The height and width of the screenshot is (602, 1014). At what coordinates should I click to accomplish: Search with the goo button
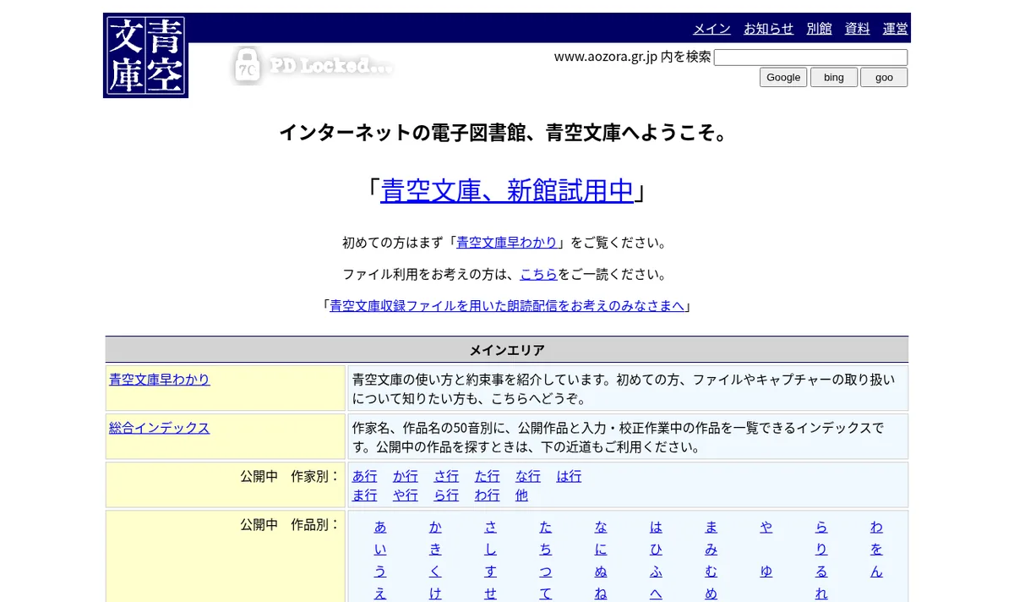[x=884, y=77]
